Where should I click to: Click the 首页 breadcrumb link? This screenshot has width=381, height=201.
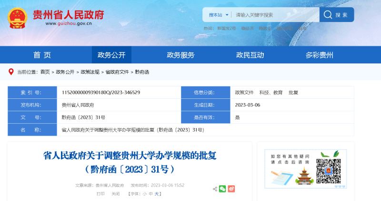point(45,72)
